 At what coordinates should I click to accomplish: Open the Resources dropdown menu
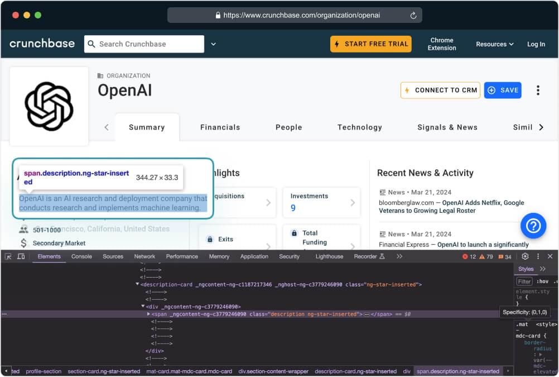(495, 44)
